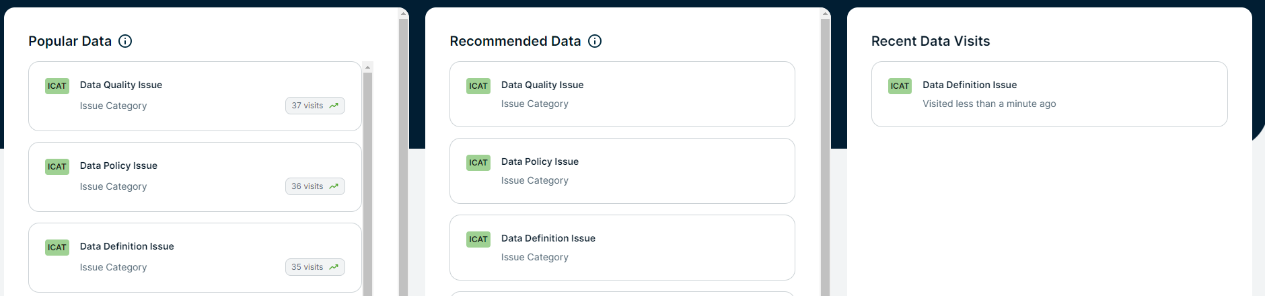The image size is (1265, 296).
Task: Open Data Policy Issue in Recommended Data
Action: click(540, 161)
